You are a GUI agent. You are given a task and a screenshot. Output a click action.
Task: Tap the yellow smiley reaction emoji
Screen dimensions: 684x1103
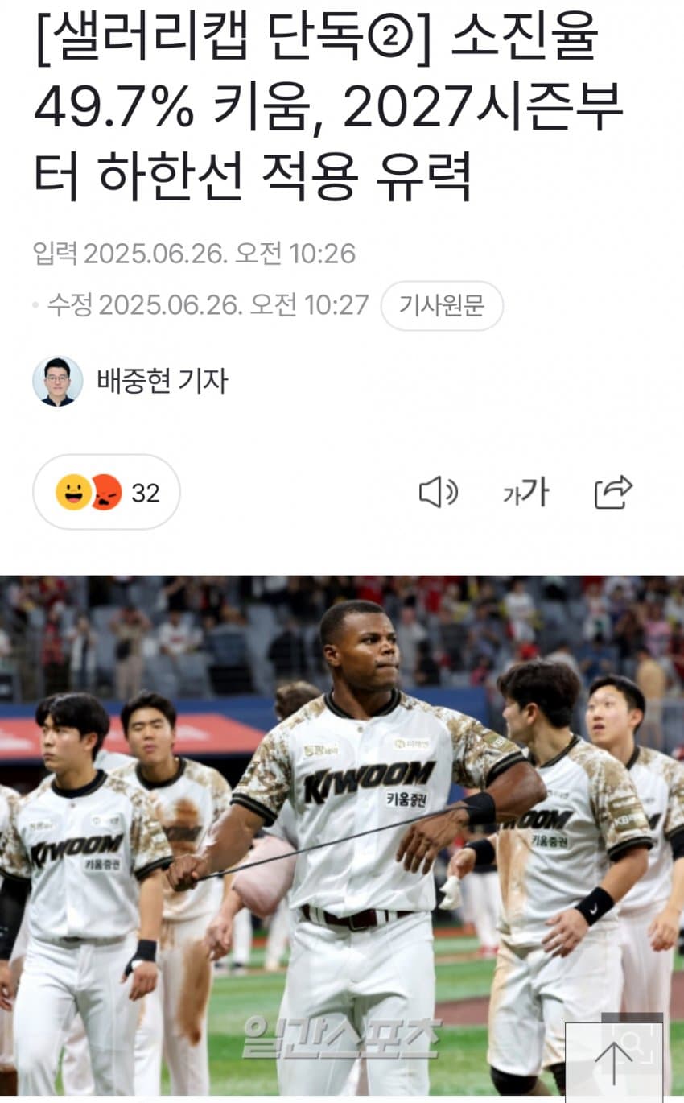(x=74, y=492)
